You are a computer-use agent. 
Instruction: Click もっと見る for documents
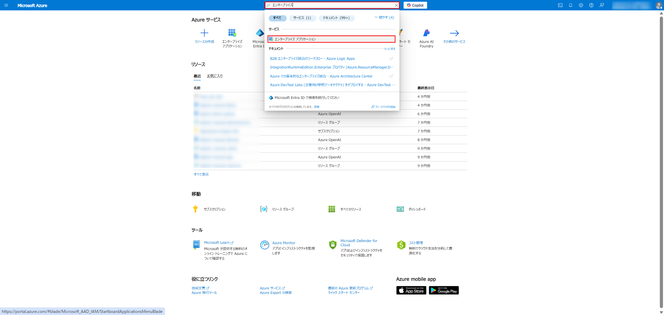tap(390, 49)
